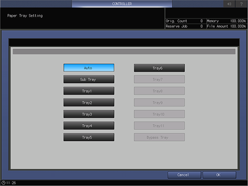Click the Memory 100.000% indicator
This screenshot has height=186, width=248.
226,21
